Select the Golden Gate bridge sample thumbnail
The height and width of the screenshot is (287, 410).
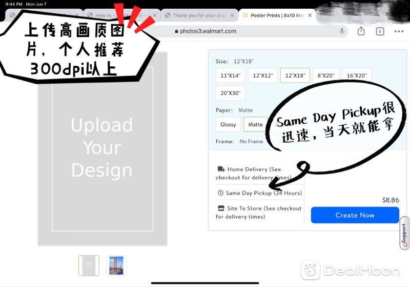(116, 265)
